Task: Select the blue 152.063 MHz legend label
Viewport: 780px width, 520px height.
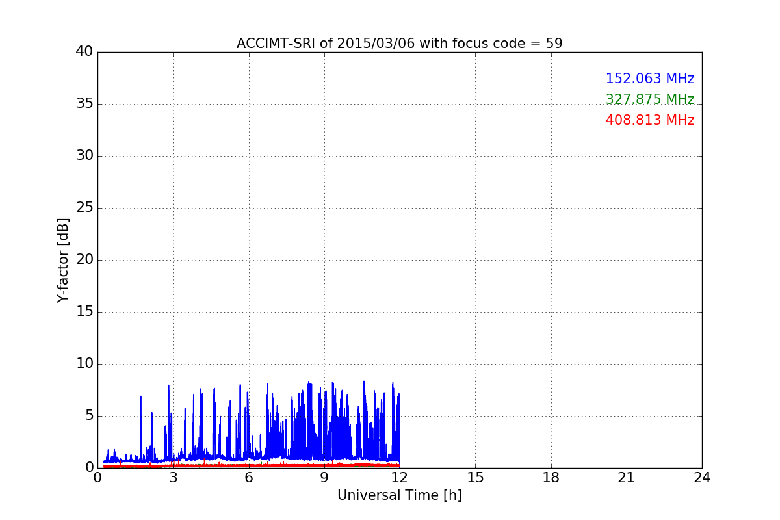Action: pyautogui.click(x=650, y=79)
